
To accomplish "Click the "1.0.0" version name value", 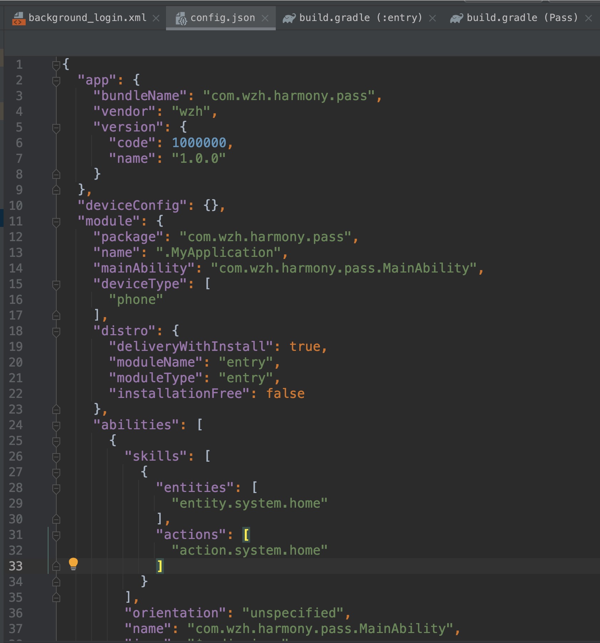I will click(199, 159).
